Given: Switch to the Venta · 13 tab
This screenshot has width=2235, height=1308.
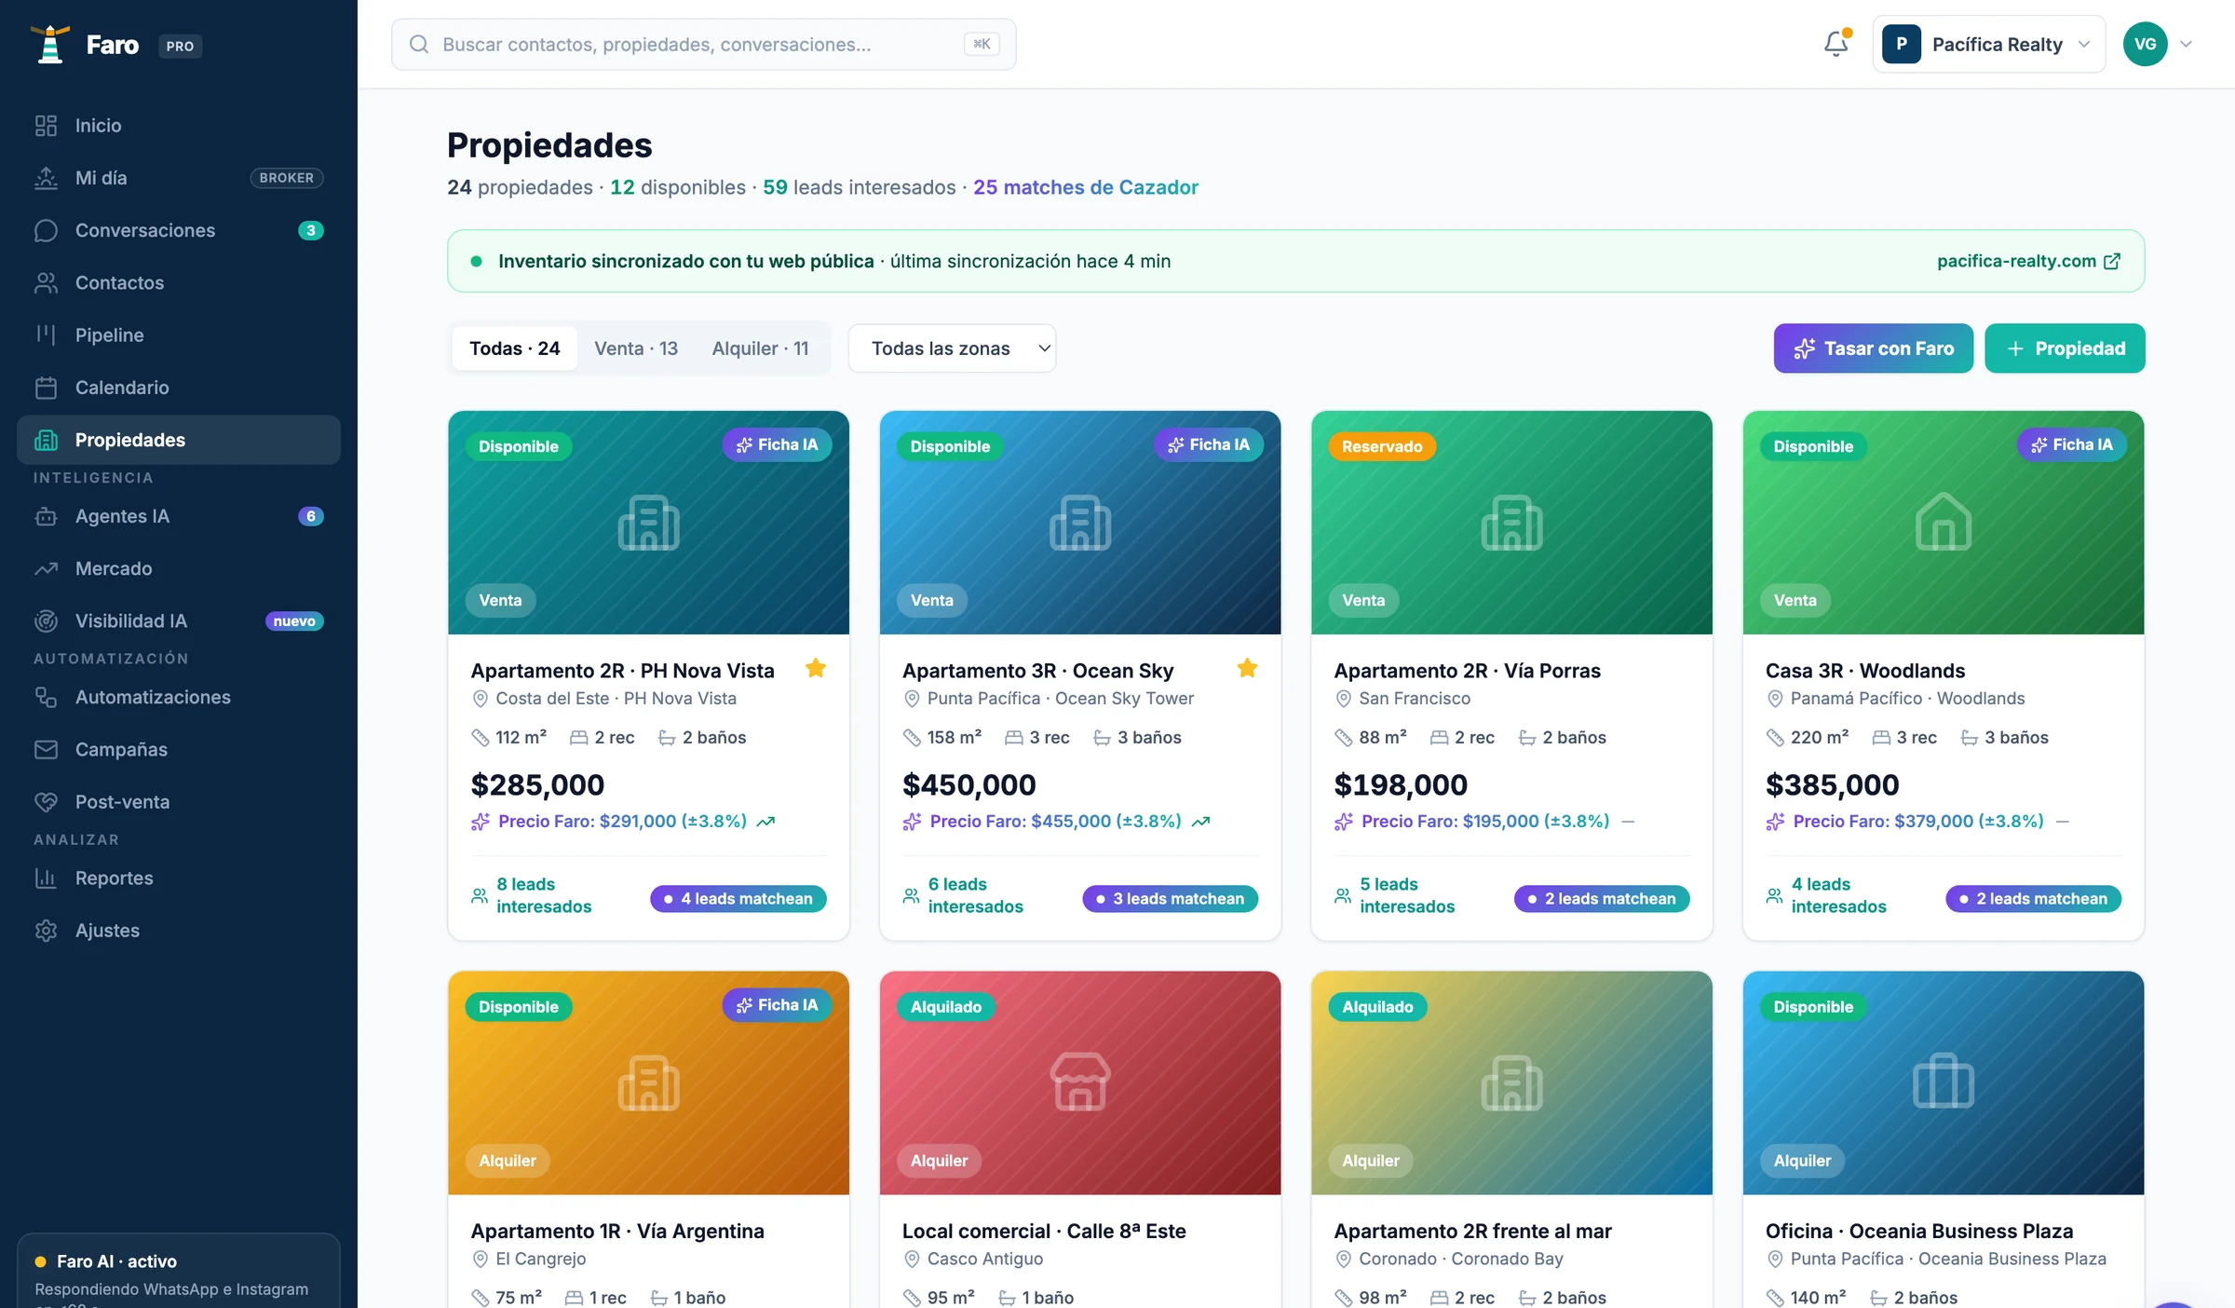Looking at the screenshot, I should 636,348.
